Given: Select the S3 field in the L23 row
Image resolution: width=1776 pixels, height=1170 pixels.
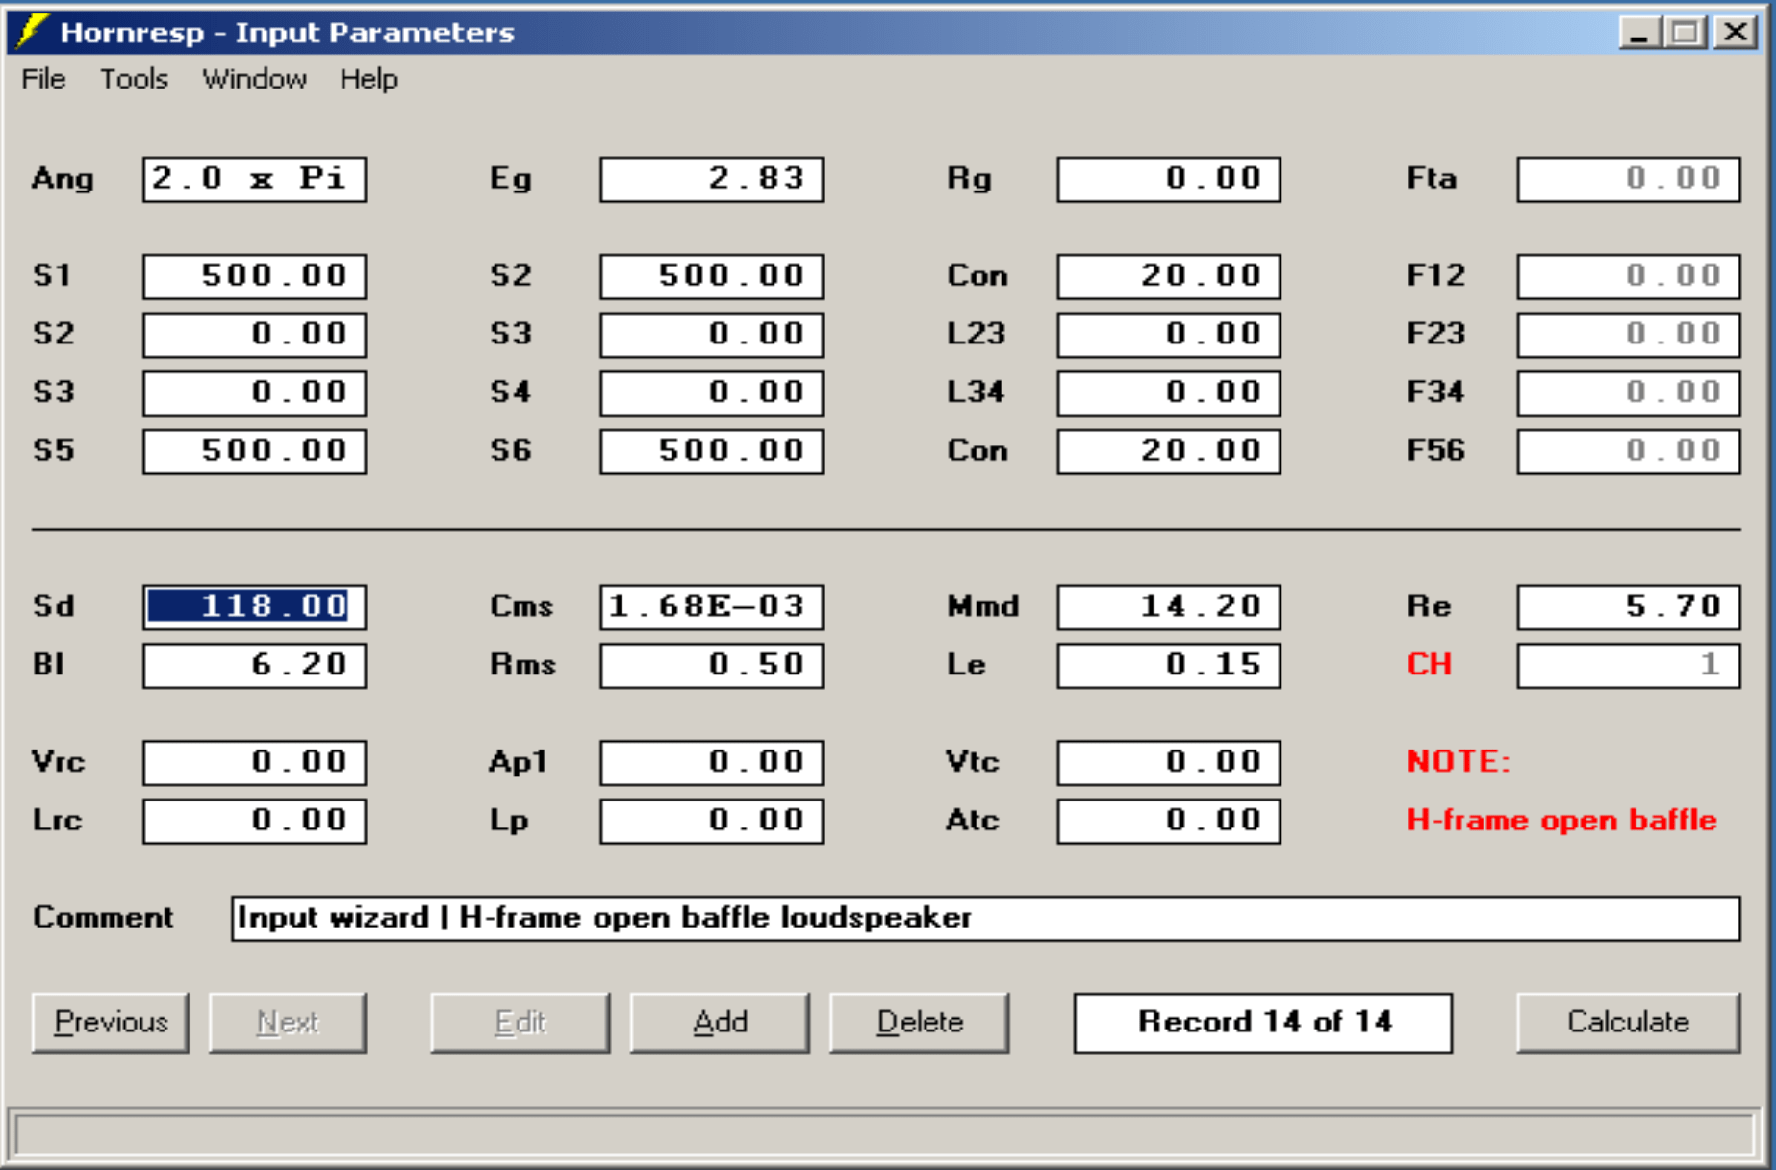Looking at the screenshot, I should click(712, 335).
